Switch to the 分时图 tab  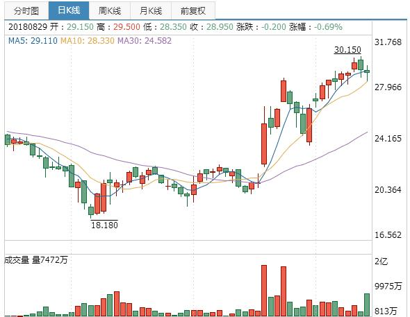pos(26,10)
